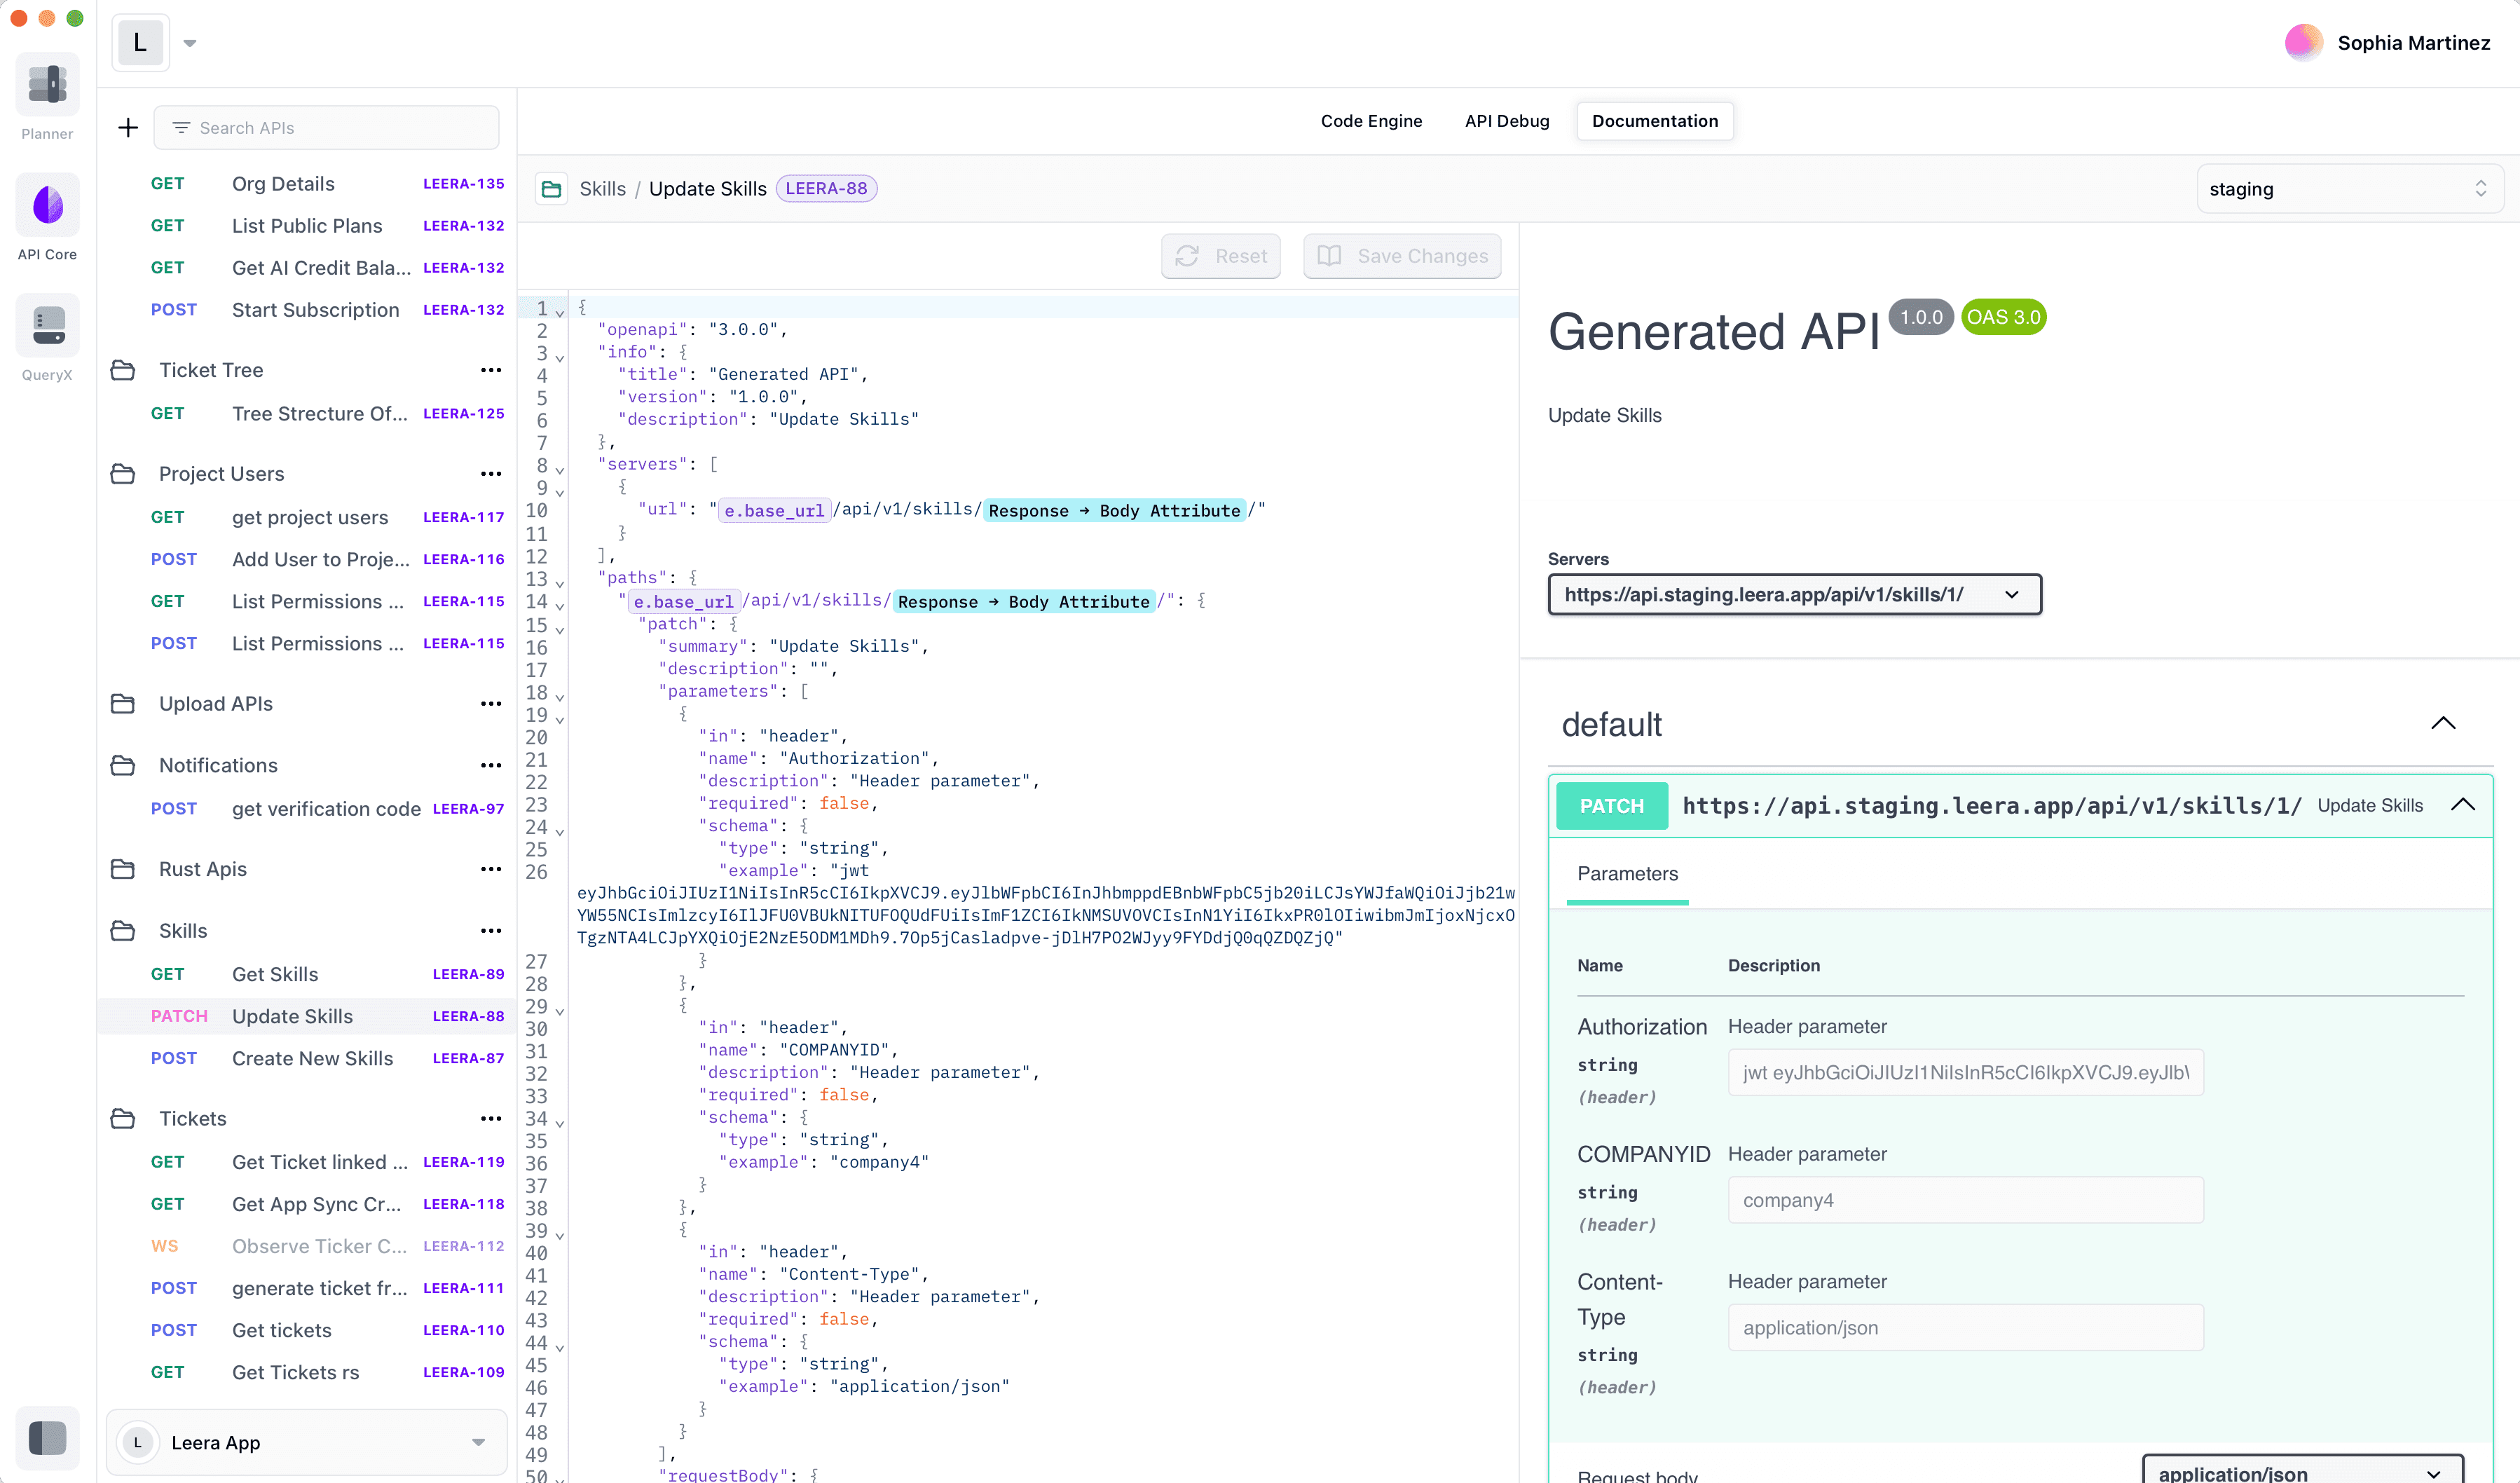Click Tickets folder icon
Screen dimensions: 2520x1483
click(x=123, y=1119)
